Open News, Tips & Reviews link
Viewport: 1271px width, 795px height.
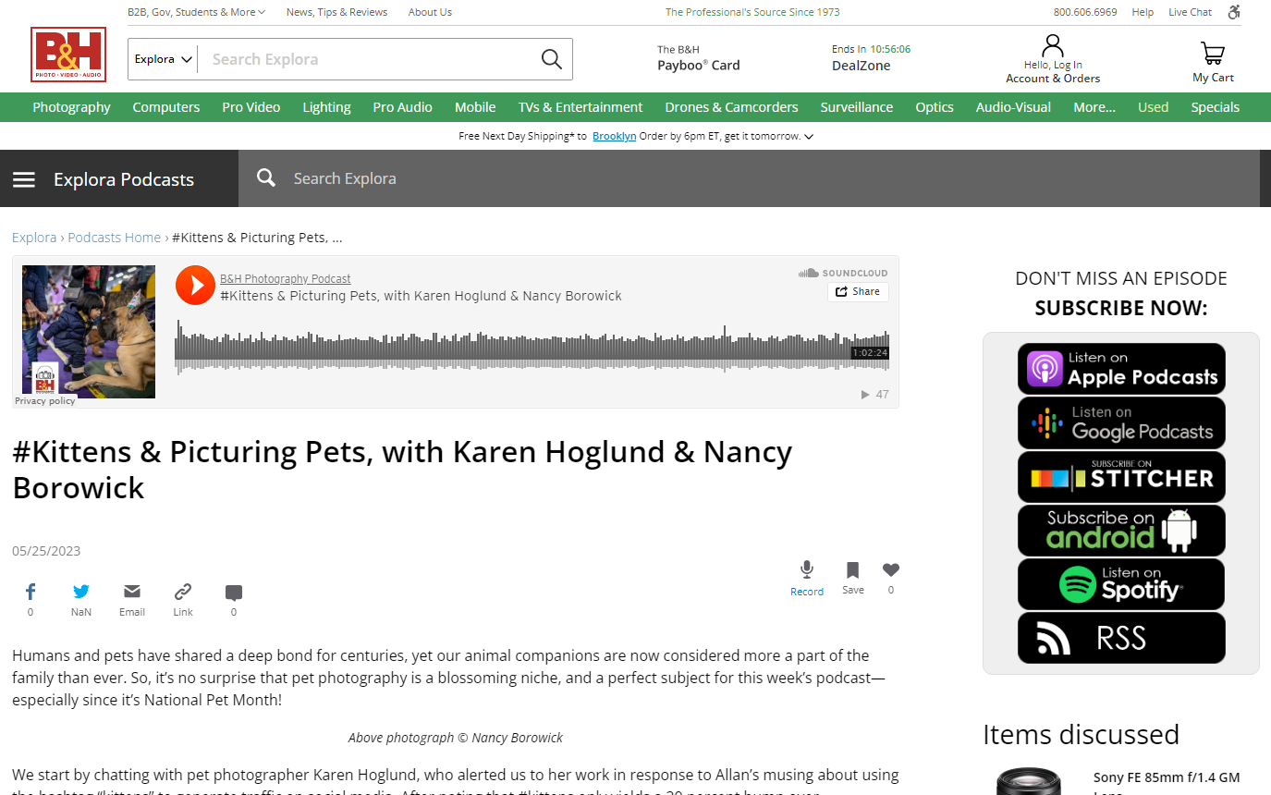336,12
